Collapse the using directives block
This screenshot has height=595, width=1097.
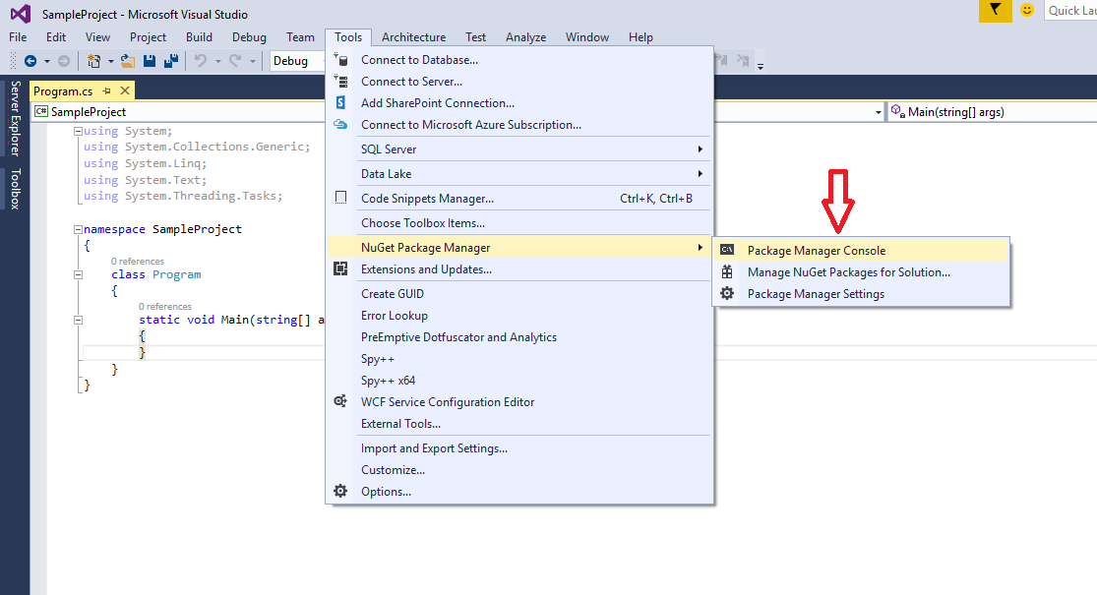coord(79,131)
